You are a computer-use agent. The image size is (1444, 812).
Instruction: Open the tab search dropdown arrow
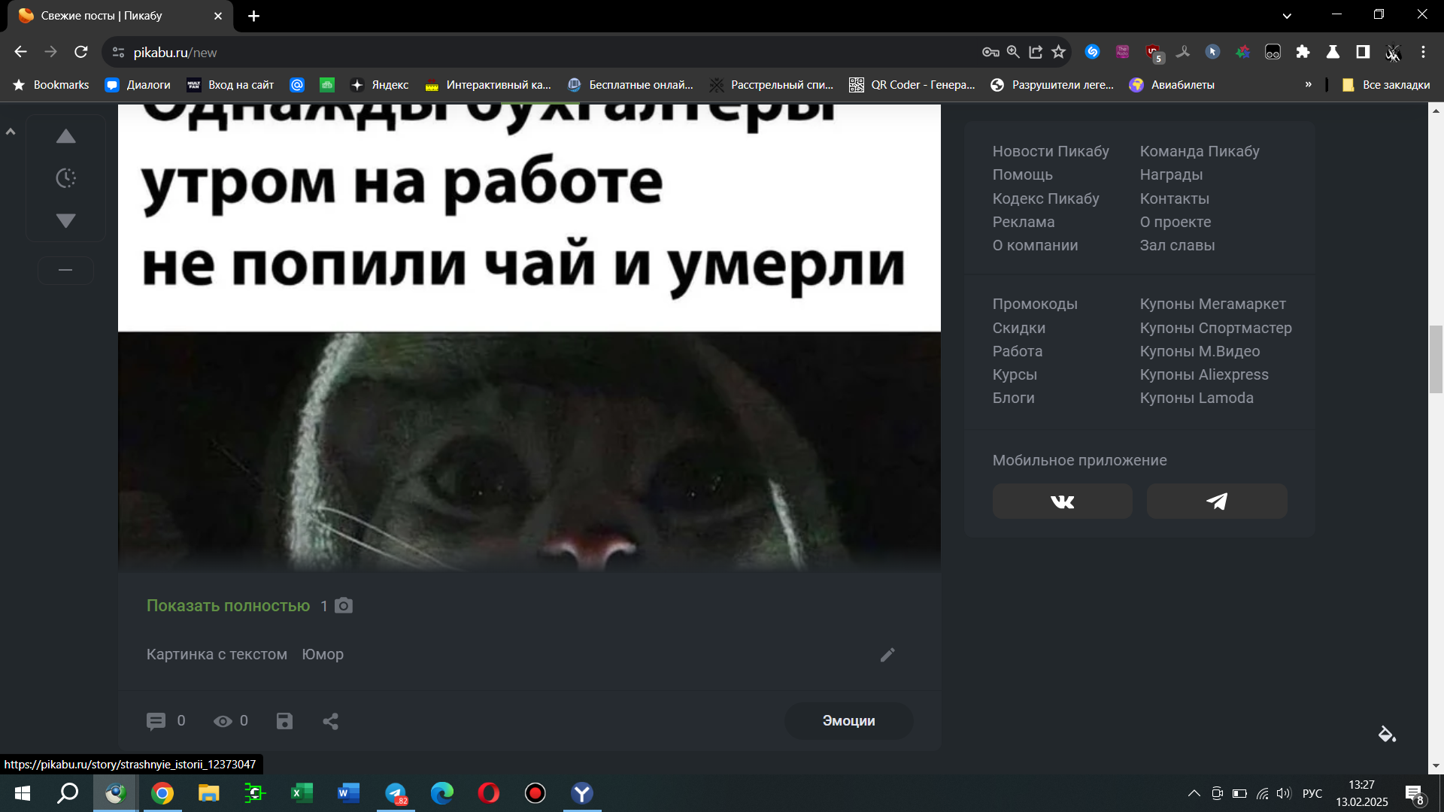click(1287, 15)
